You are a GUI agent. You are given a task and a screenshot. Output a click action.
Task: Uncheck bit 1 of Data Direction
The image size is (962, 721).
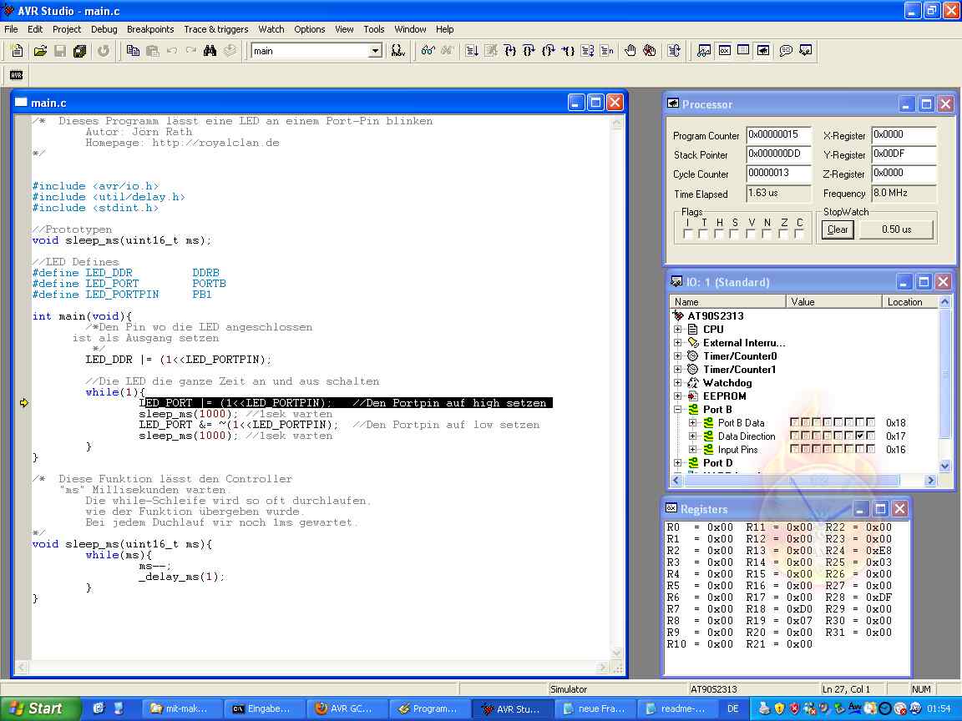(x=860, y=436)
